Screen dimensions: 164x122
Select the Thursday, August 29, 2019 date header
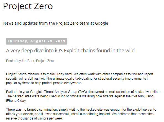click(x=36, y=41)
